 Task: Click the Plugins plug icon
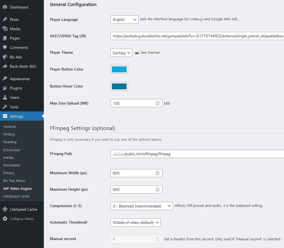pos(5,88)
